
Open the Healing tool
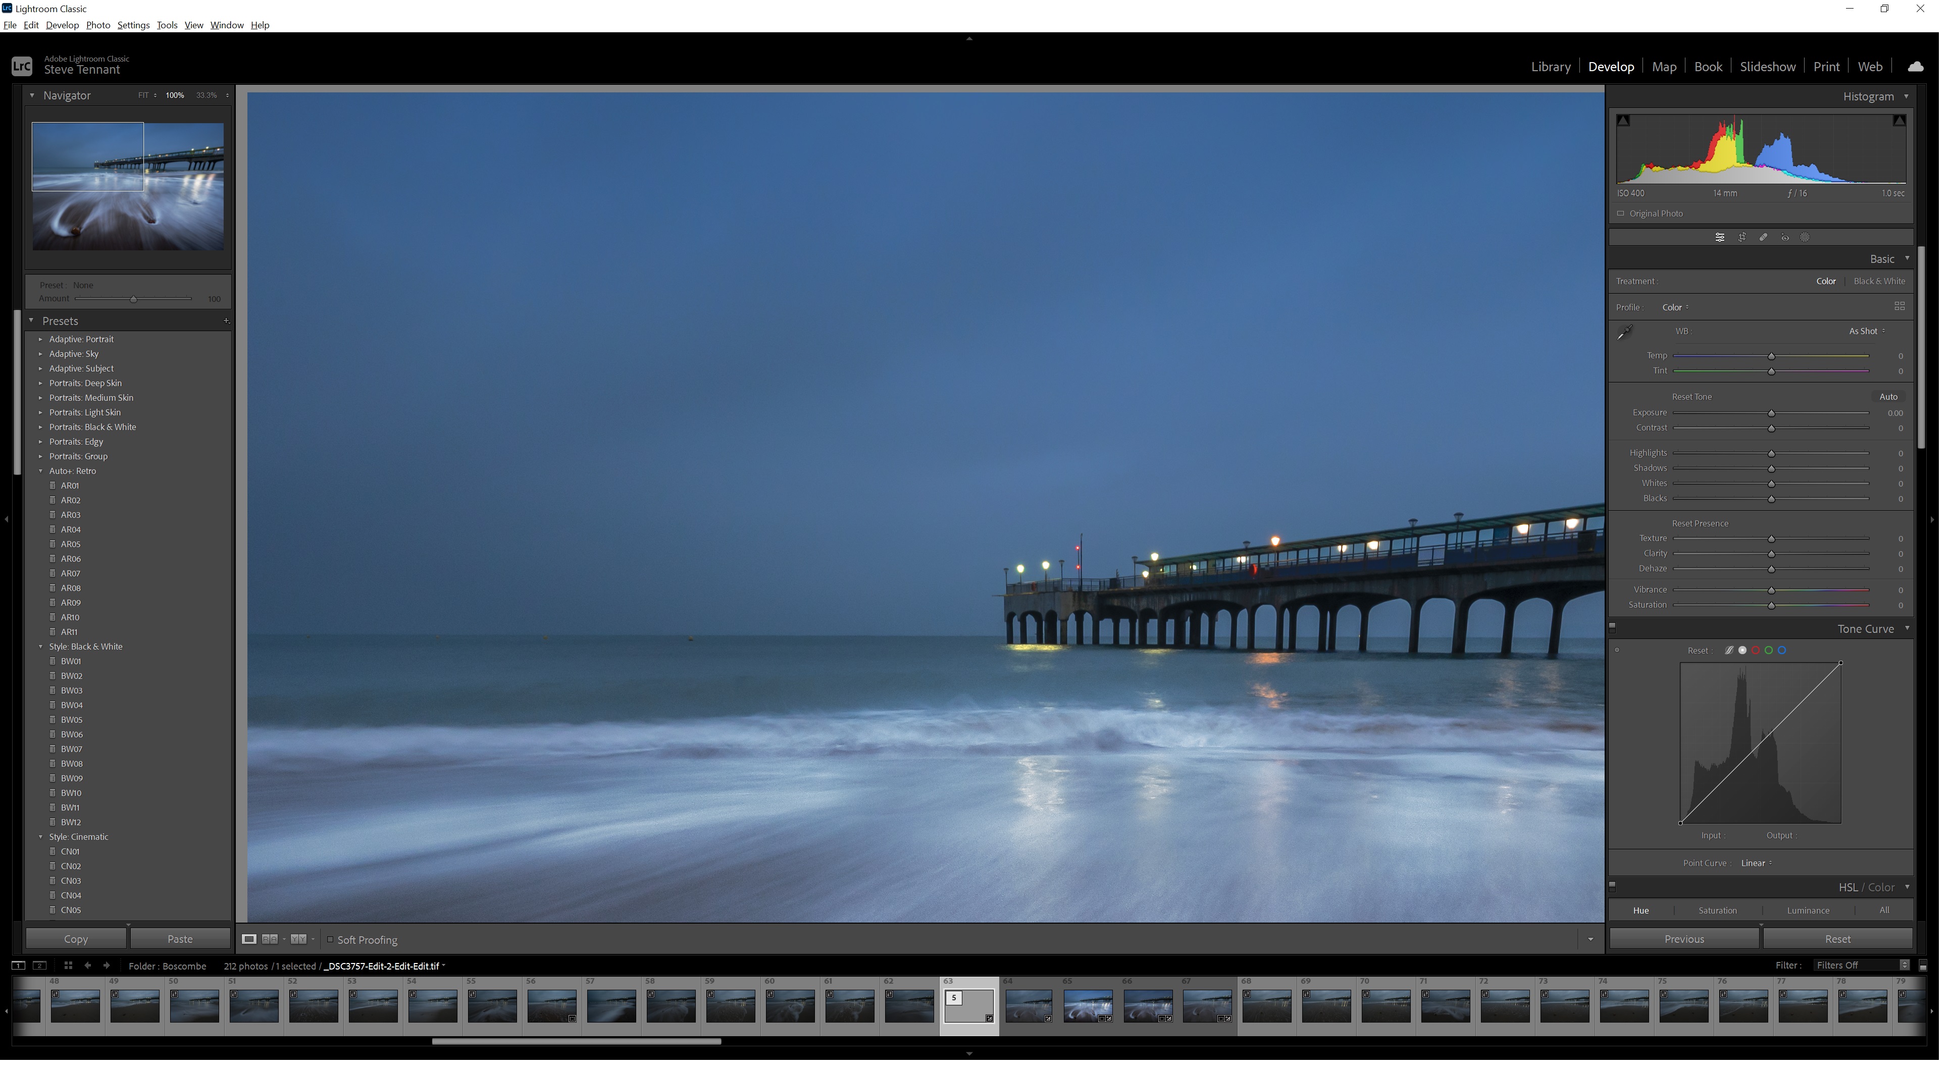point(1763,237)
